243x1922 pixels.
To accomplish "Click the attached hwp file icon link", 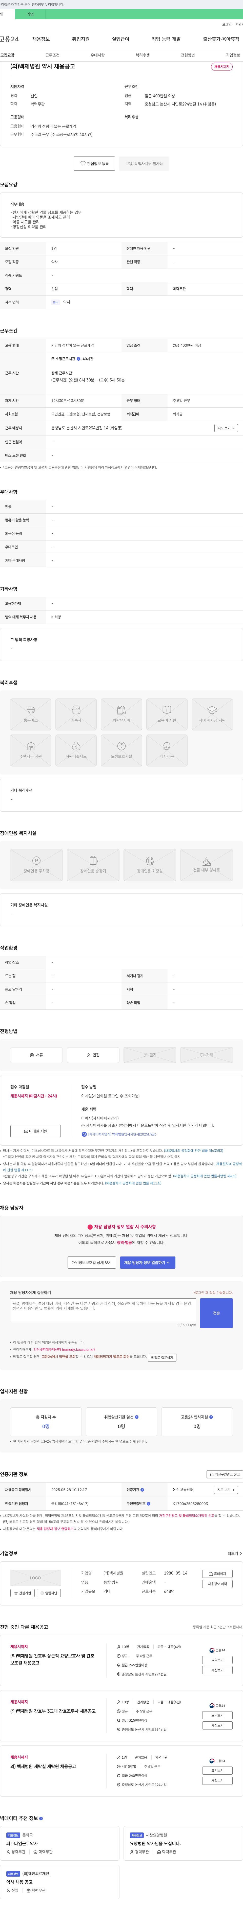I will tap(84, 1134).
